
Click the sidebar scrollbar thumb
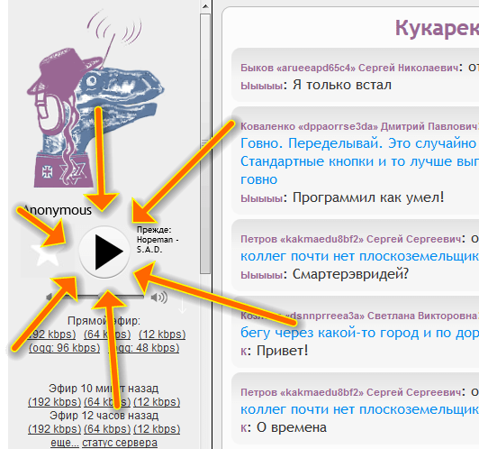pyautogui.click(x=205, y=143)
